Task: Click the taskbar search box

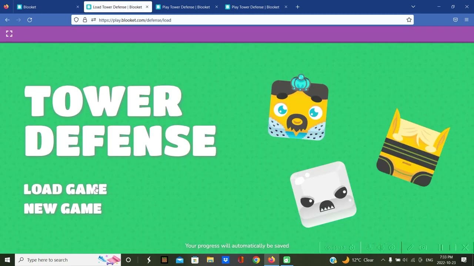Action: tap(68, 260)
